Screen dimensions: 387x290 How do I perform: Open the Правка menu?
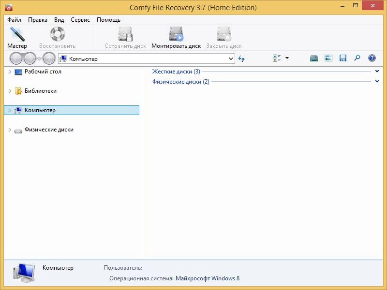(x=38, y=20)
